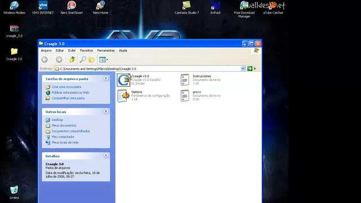Go to Desktop in Outros locais
This screenshot has width=361, height=203.
(58, 120)
